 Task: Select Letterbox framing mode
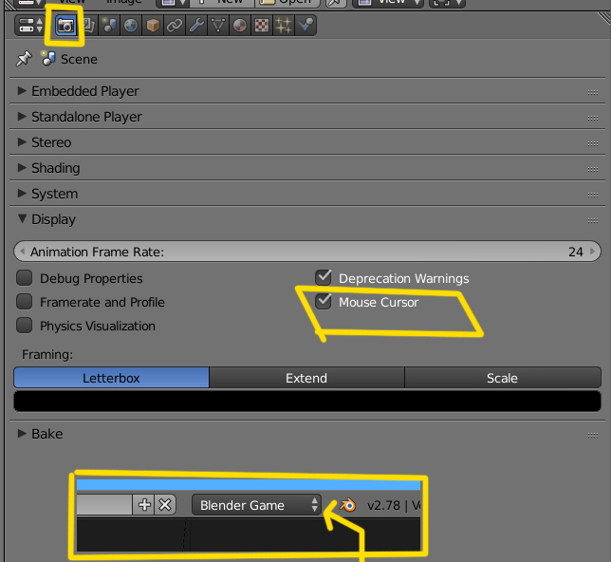pos(111,378)
